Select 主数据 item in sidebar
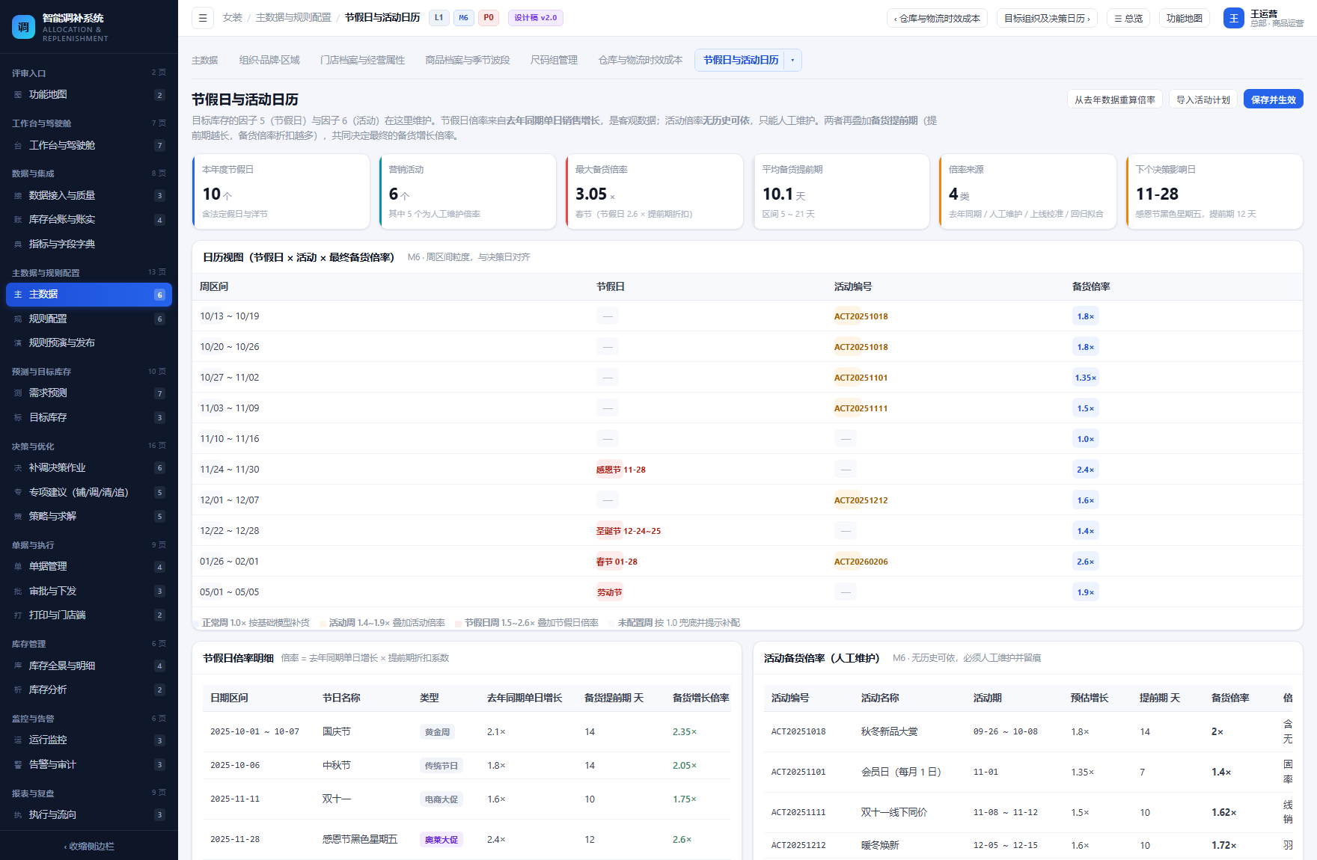The width and height of the screenshot is (1317, 860). pyautogui.click(x=89, y=295)
